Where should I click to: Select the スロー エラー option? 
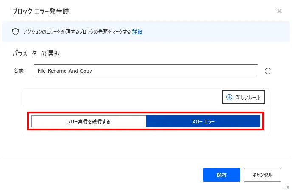coord(203,122)
